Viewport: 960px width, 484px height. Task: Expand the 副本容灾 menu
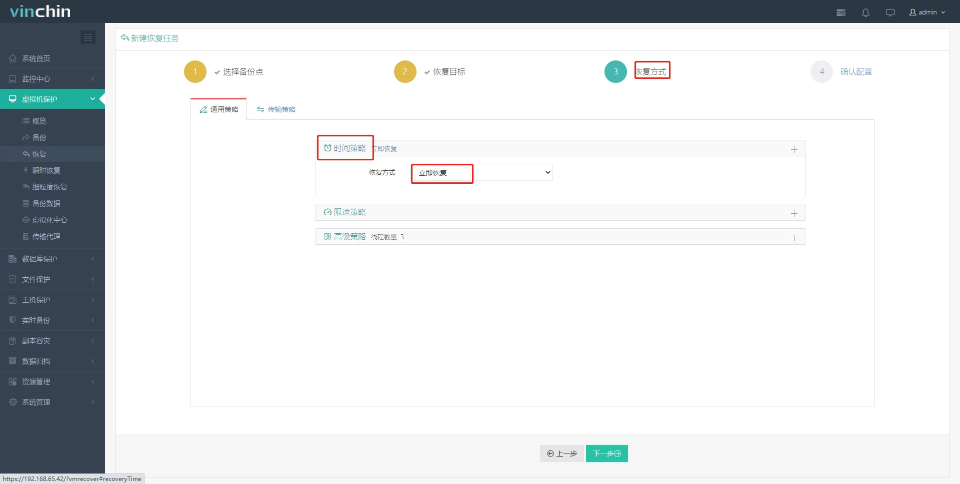(52, 341)
